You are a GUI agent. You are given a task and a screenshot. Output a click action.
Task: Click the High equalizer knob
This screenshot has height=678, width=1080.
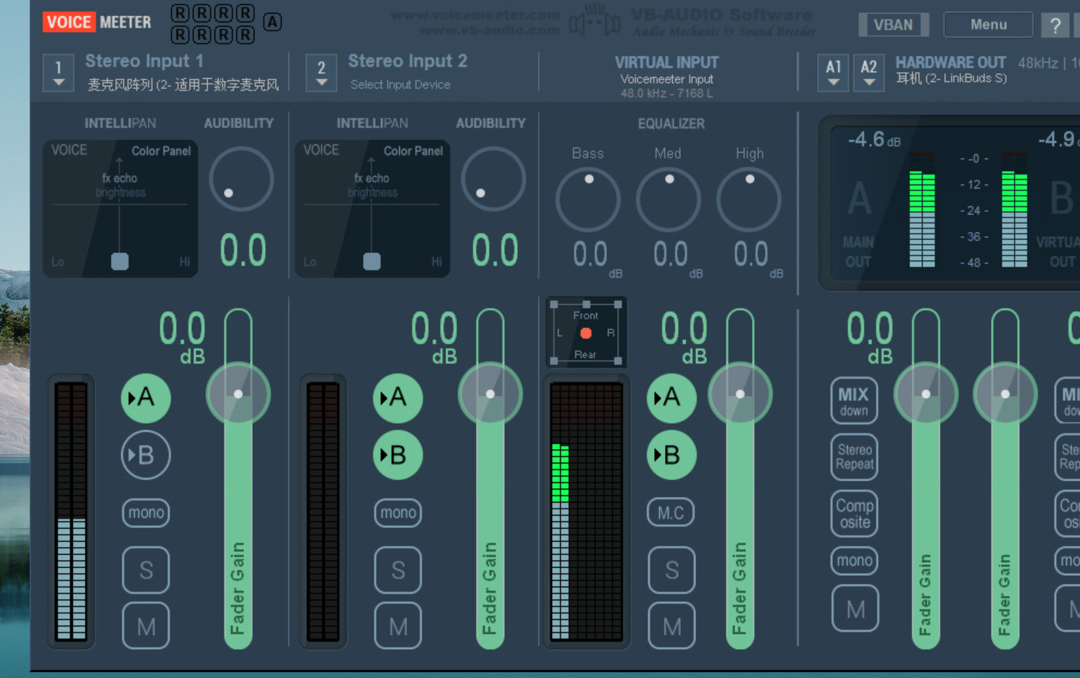pos(749,199)
